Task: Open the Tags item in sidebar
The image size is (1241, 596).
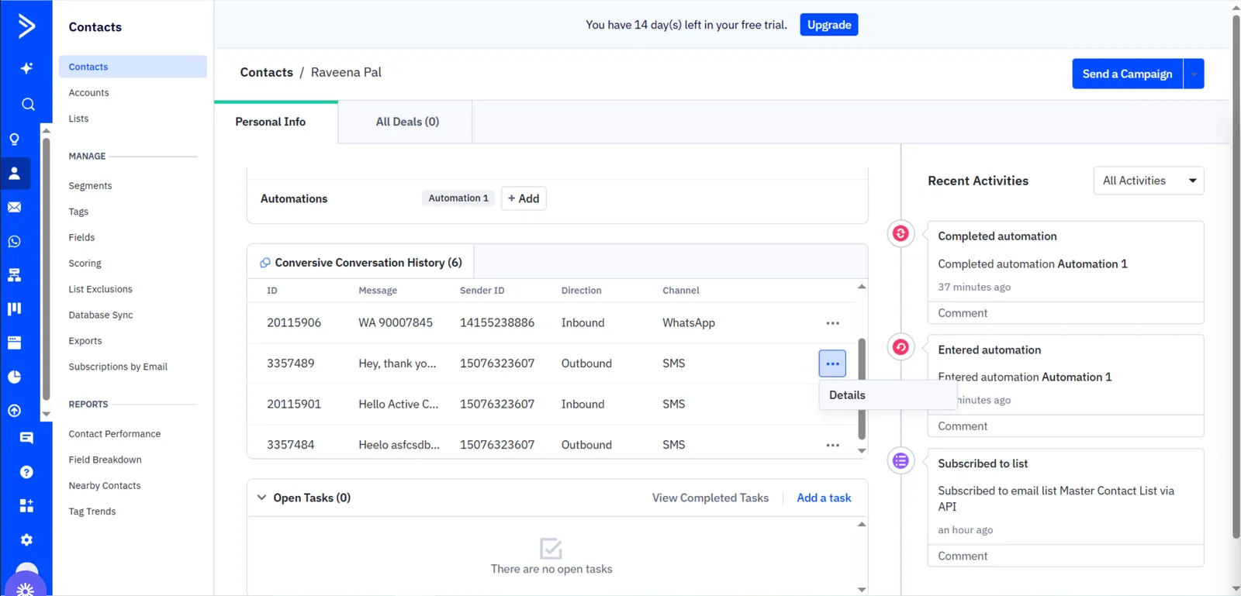Action: [x=78, y=212]
